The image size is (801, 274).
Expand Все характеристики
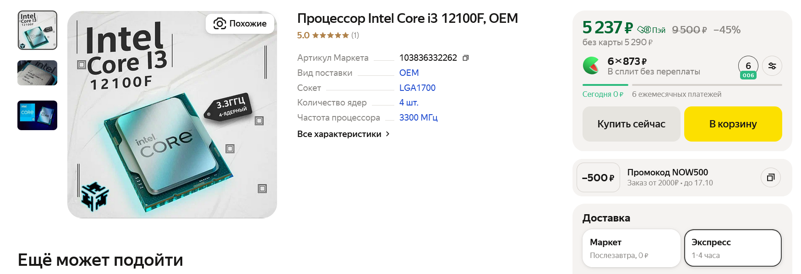tap(339, 134)
